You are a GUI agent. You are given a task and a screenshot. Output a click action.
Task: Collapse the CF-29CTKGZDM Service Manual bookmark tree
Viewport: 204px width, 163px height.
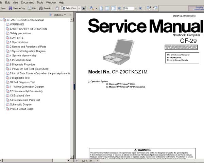(x=1, y=20)
